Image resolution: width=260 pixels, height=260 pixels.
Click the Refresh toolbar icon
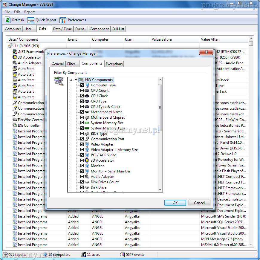click(8, 20)
